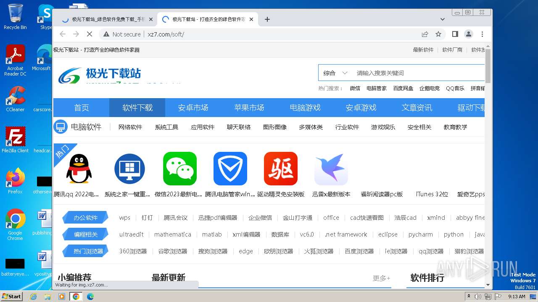Click the Windows Start button
The image size is (538, 302).
click(11, 297)
